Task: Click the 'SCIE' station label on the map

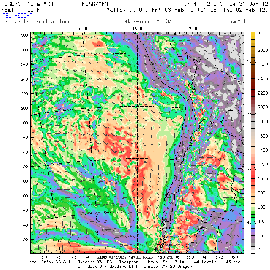Action: point(167,195)
